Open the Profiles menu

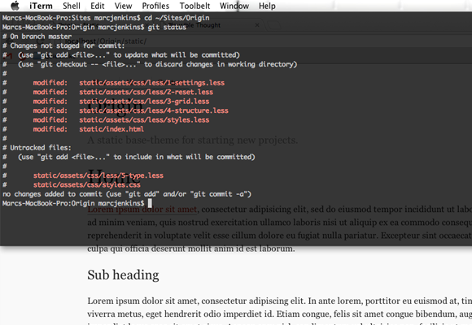[155, 6]
